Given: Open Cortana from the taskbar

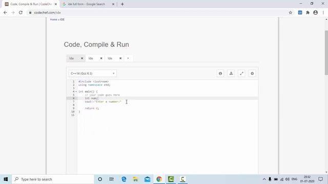Looking at the screenshot, I should point(100,179).
